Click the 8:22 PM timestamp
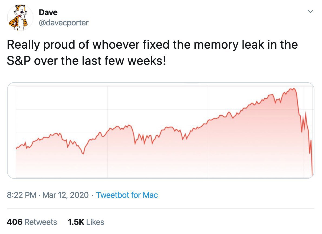Image resolution: width=322 pixels, height=234 pixels. pos(21,195)
